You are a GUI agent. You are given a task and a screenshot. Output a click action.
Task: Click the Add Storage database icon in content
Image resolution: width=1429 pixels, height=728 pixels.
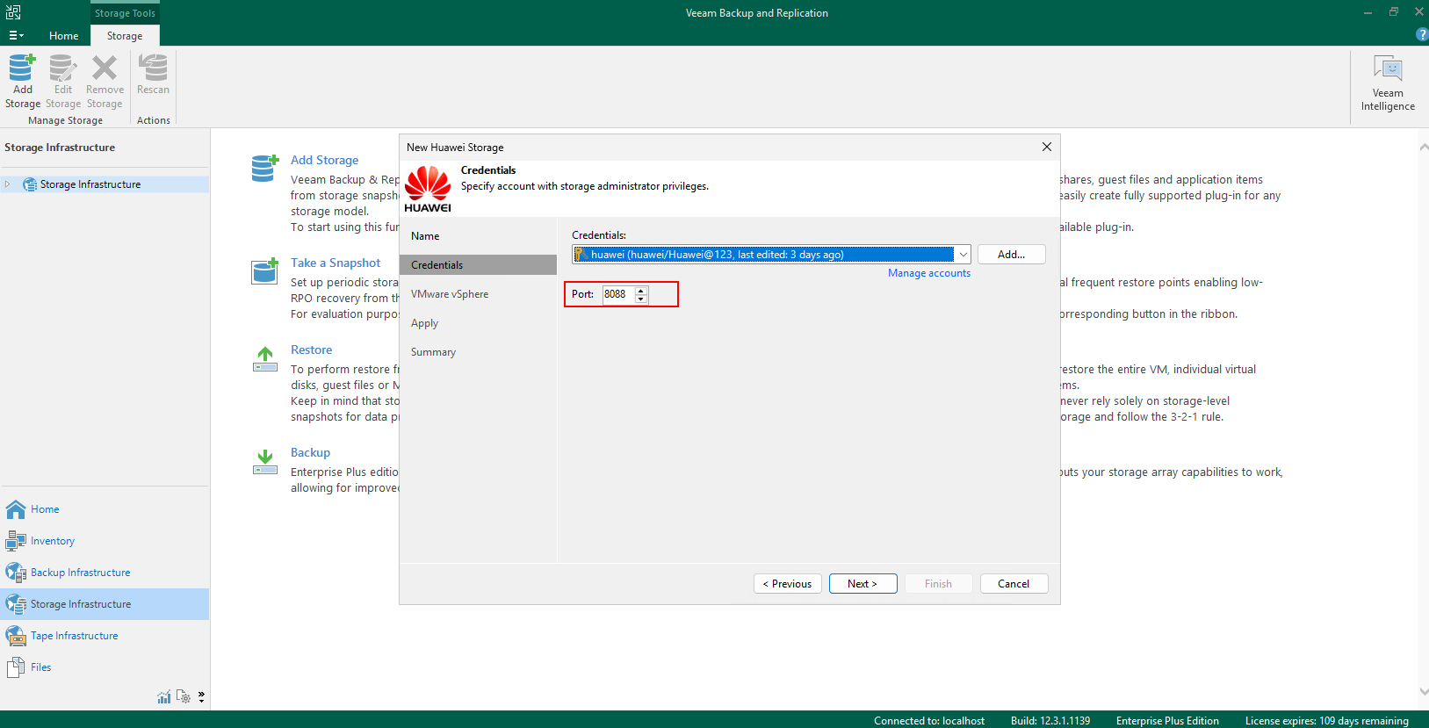(265, 168)
